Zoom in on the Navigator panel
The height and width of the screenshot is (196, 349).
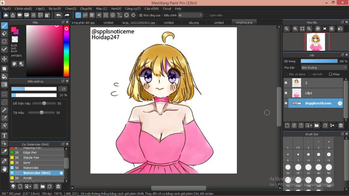pos(295,29)
